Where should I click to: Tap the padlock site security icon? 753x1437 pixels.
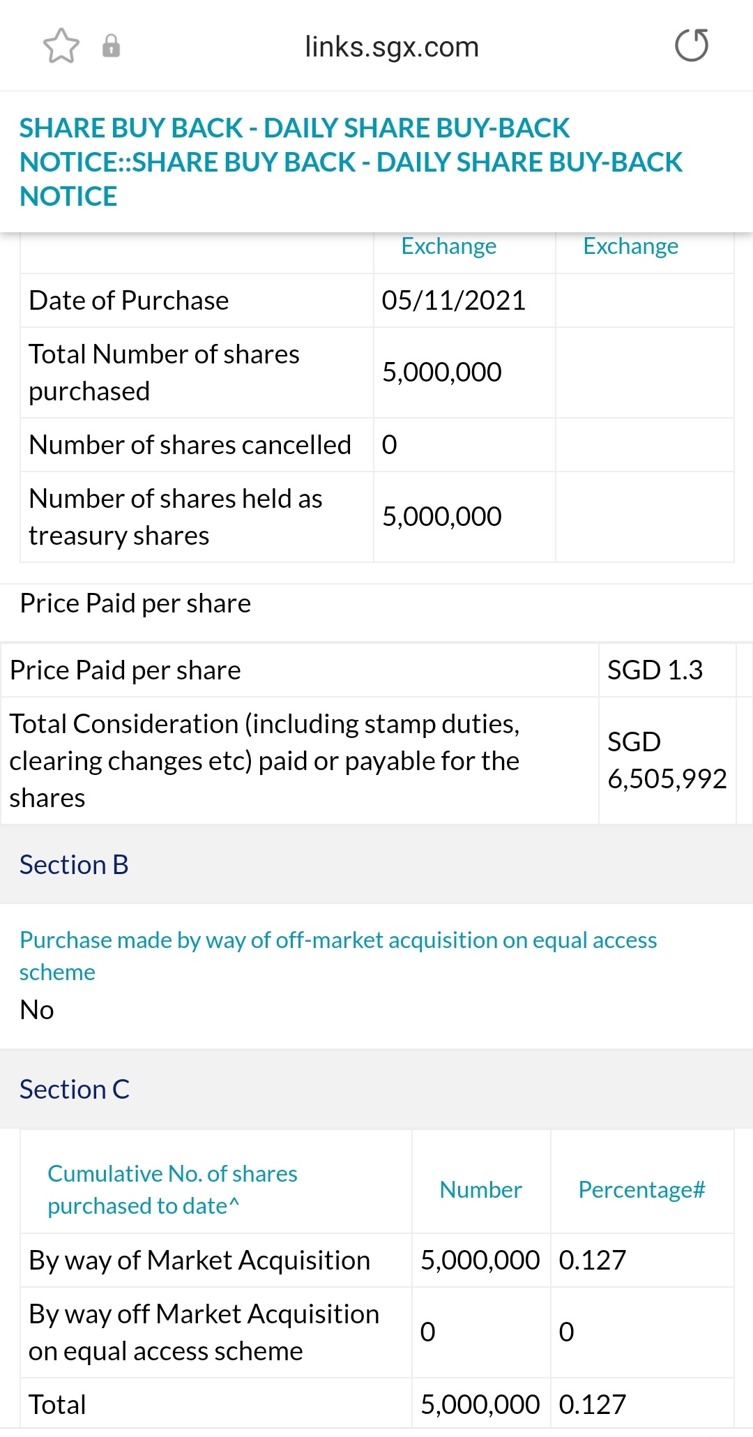click(111, 46)
